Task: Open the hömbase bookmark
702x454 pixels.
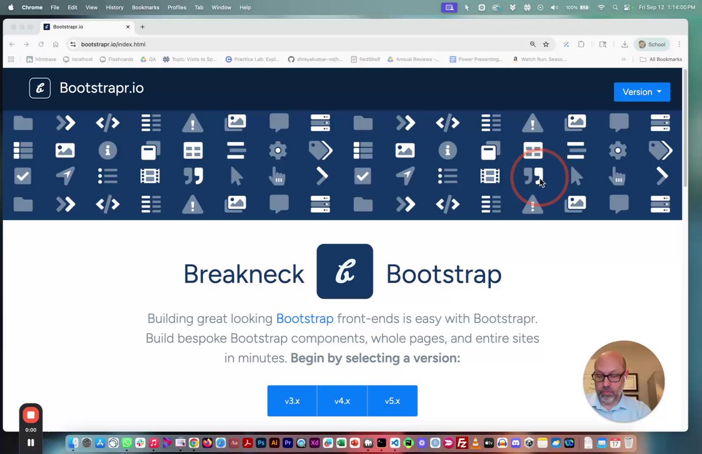Action: pos(41,59)
